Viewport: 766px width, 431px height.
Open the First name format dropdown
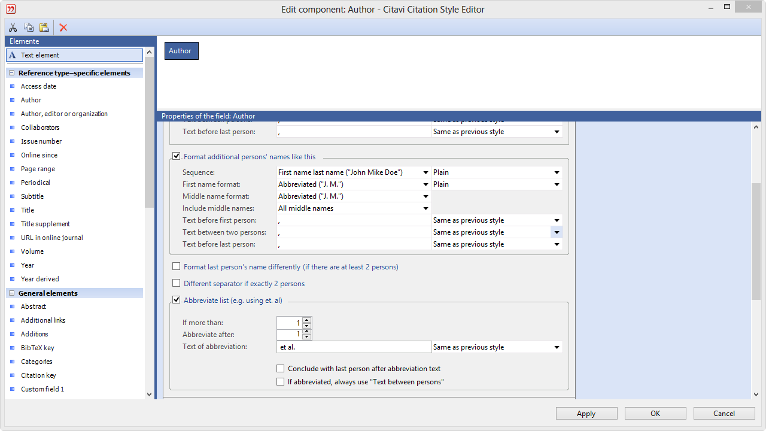tap(425, 184)
